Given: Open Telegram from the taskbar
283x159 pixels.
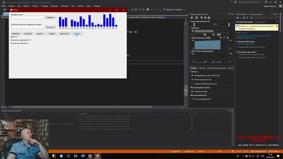Looking at the screenshot, I should 61,156.
